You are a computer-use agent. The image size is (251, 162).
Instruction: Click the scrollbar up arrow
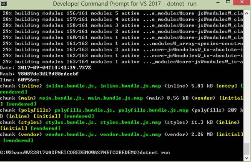pos(247,14)
